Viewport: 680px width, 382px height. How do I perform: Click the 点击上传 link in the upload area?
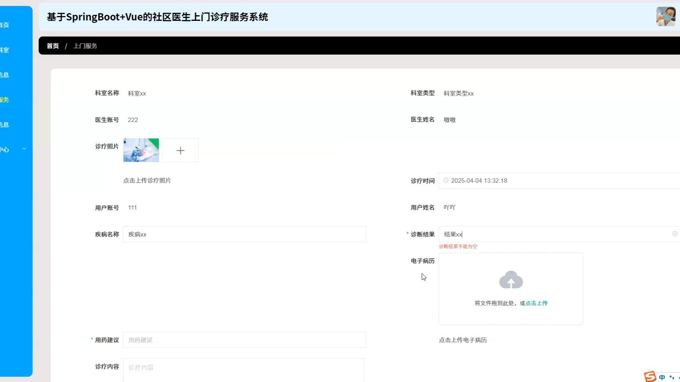[x=537, y=303]
